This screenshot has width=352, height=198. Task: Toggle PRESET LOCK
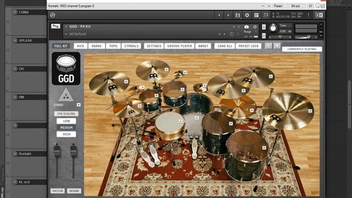249,46
